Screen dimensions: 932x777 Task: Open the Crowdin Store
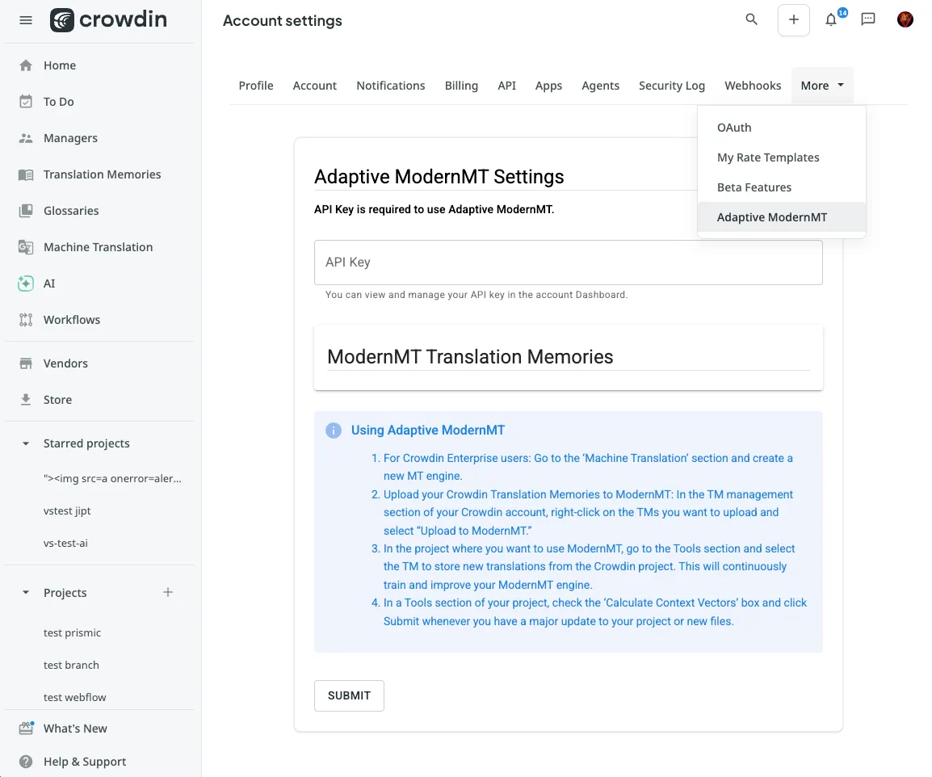57,399
